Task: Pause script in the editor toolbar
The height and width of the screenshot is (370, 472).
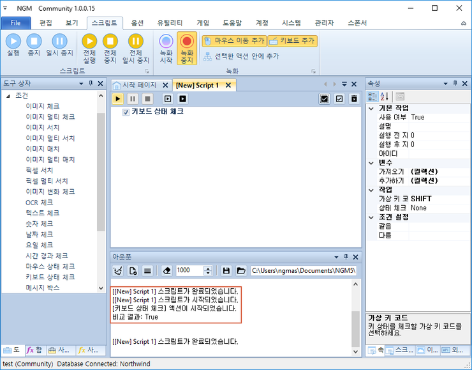Action: [x=133, y=98]
